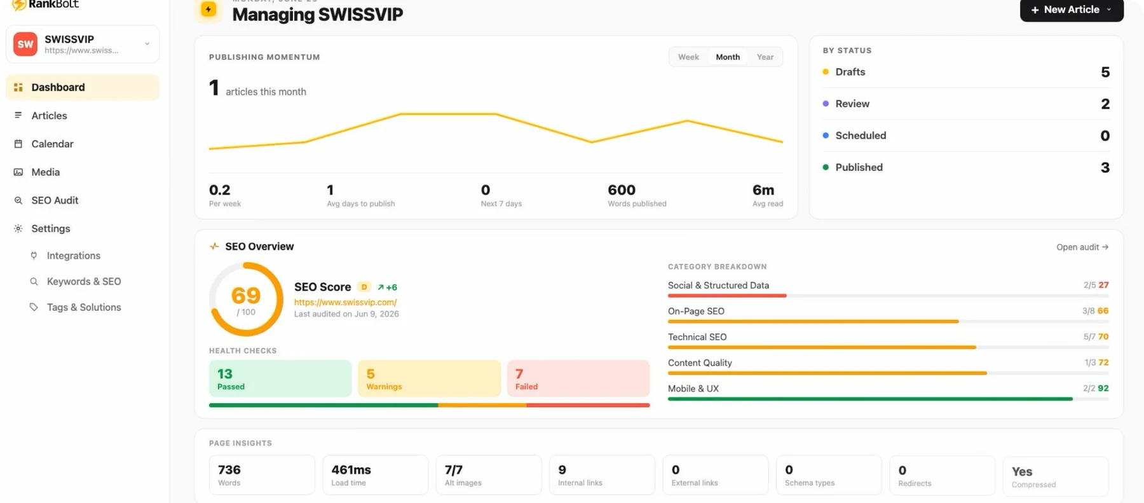Open Tags & Solutions settings

point(83,307)
